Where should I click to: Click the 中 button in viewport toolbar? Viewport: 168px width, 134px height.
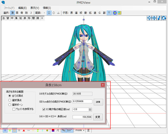click(12, 18)
